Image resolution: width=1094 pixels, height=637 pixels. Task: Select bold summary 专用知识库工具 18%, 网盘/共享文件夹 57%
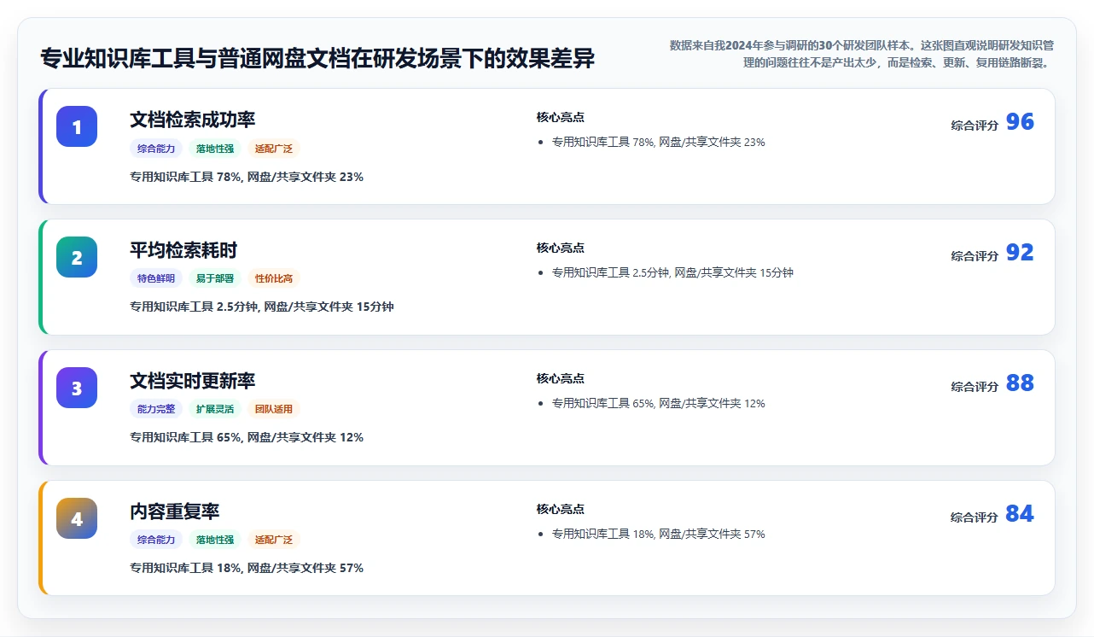[x=247, y=568]
